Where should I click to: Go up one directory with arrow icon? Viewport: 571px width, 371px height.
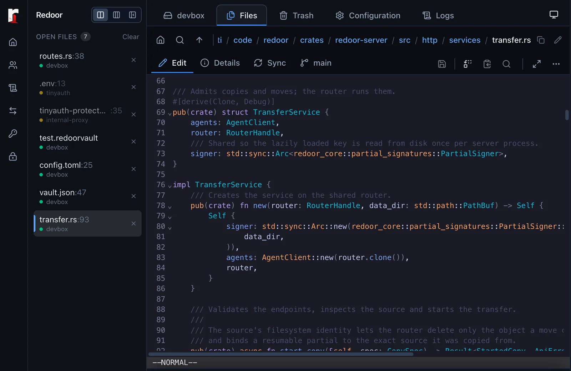[199, 40]
